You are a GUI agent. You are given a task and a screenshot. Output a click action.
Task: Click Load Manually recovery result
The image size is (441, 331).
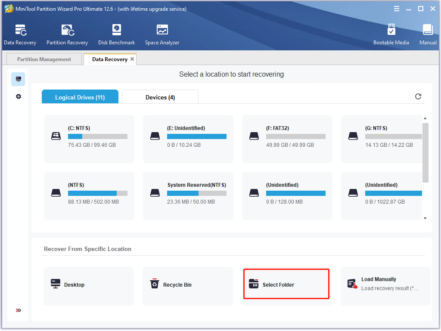(385, 286)
